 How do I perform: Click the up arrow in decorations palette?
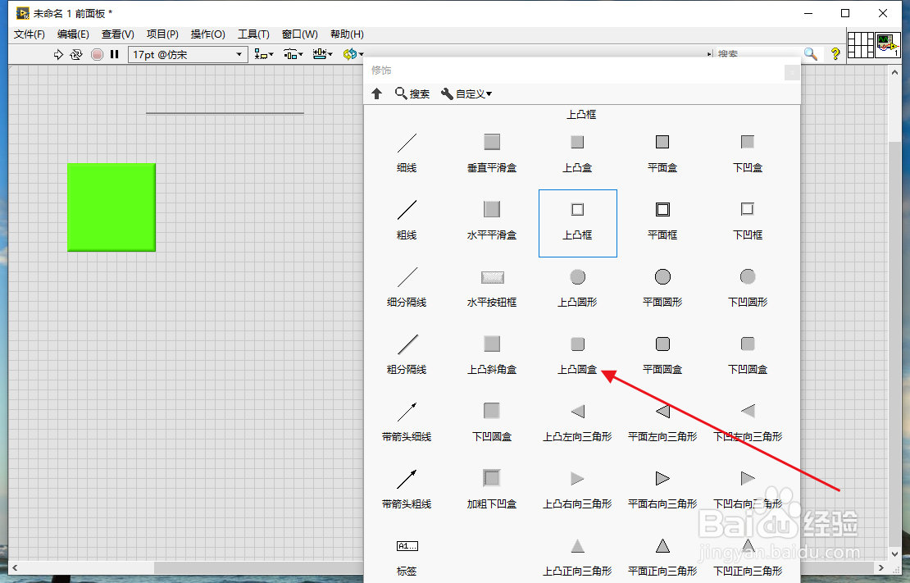click(376, 93)
